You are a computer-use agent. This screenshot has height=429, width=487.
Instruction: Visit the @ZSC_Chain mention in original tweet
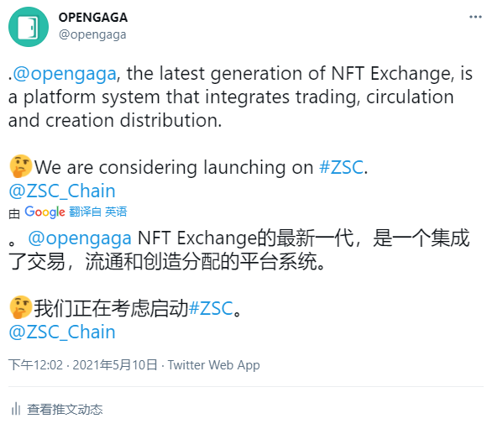62,191
